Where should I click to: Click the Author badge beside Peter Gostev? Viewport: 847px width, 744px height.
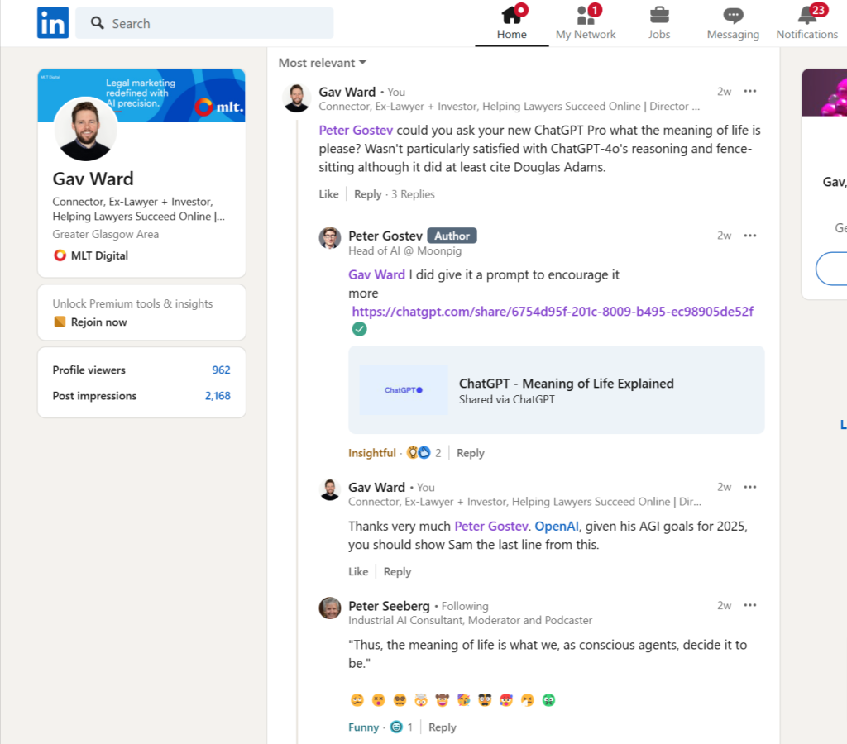tap(452, 236)
